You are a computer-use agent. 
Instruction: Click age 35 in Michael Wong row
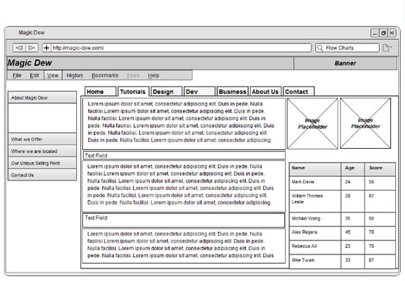353,219
